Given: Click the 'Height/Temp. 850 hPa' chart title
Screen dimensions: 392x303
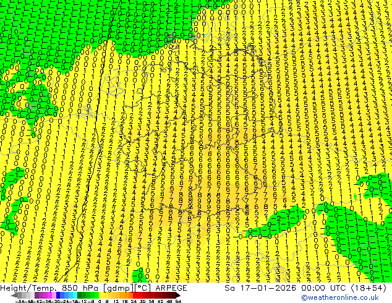Looking at the screenshot, I should (x=48, y=288).
